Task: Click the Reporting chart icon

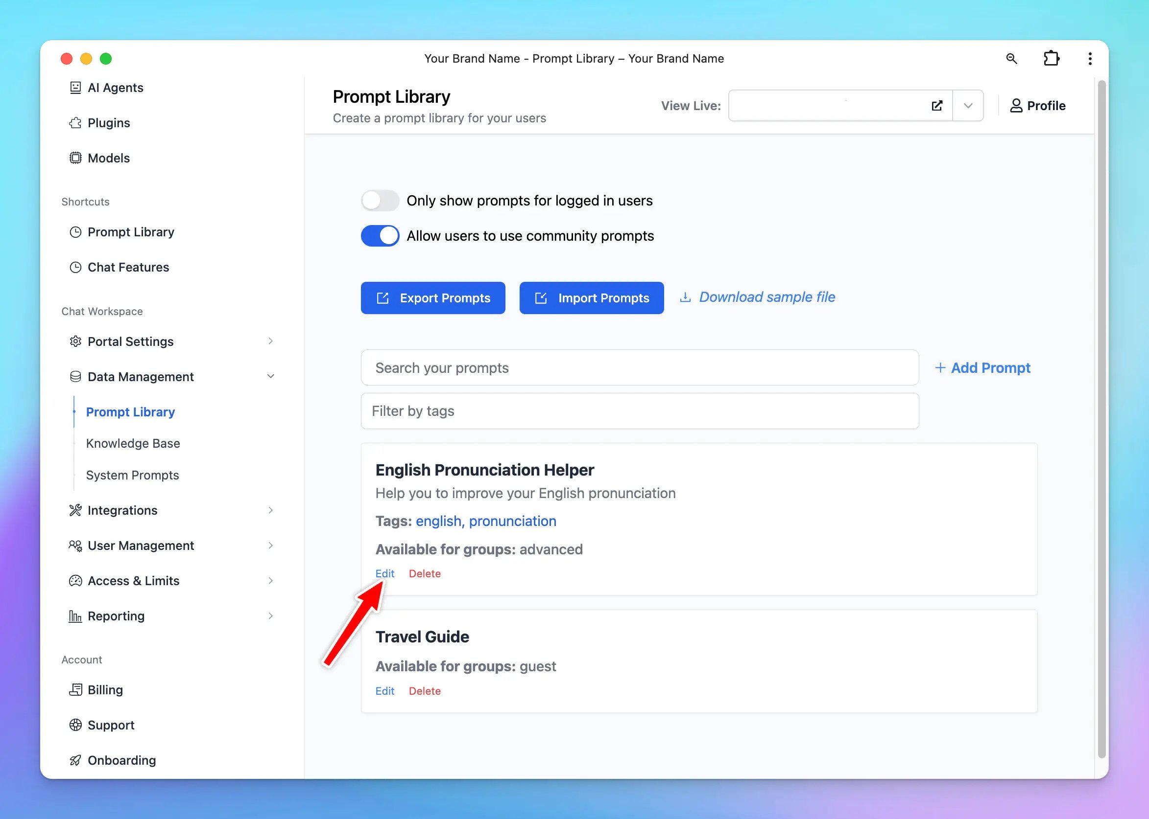Action: [x=75, y=616]
